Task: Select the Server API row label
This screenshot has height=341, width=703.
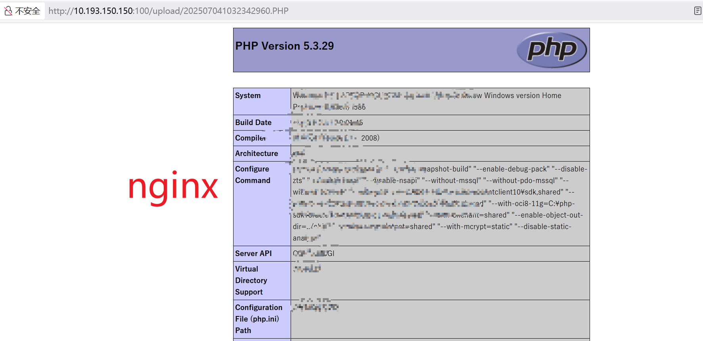Action: [253, 254]
